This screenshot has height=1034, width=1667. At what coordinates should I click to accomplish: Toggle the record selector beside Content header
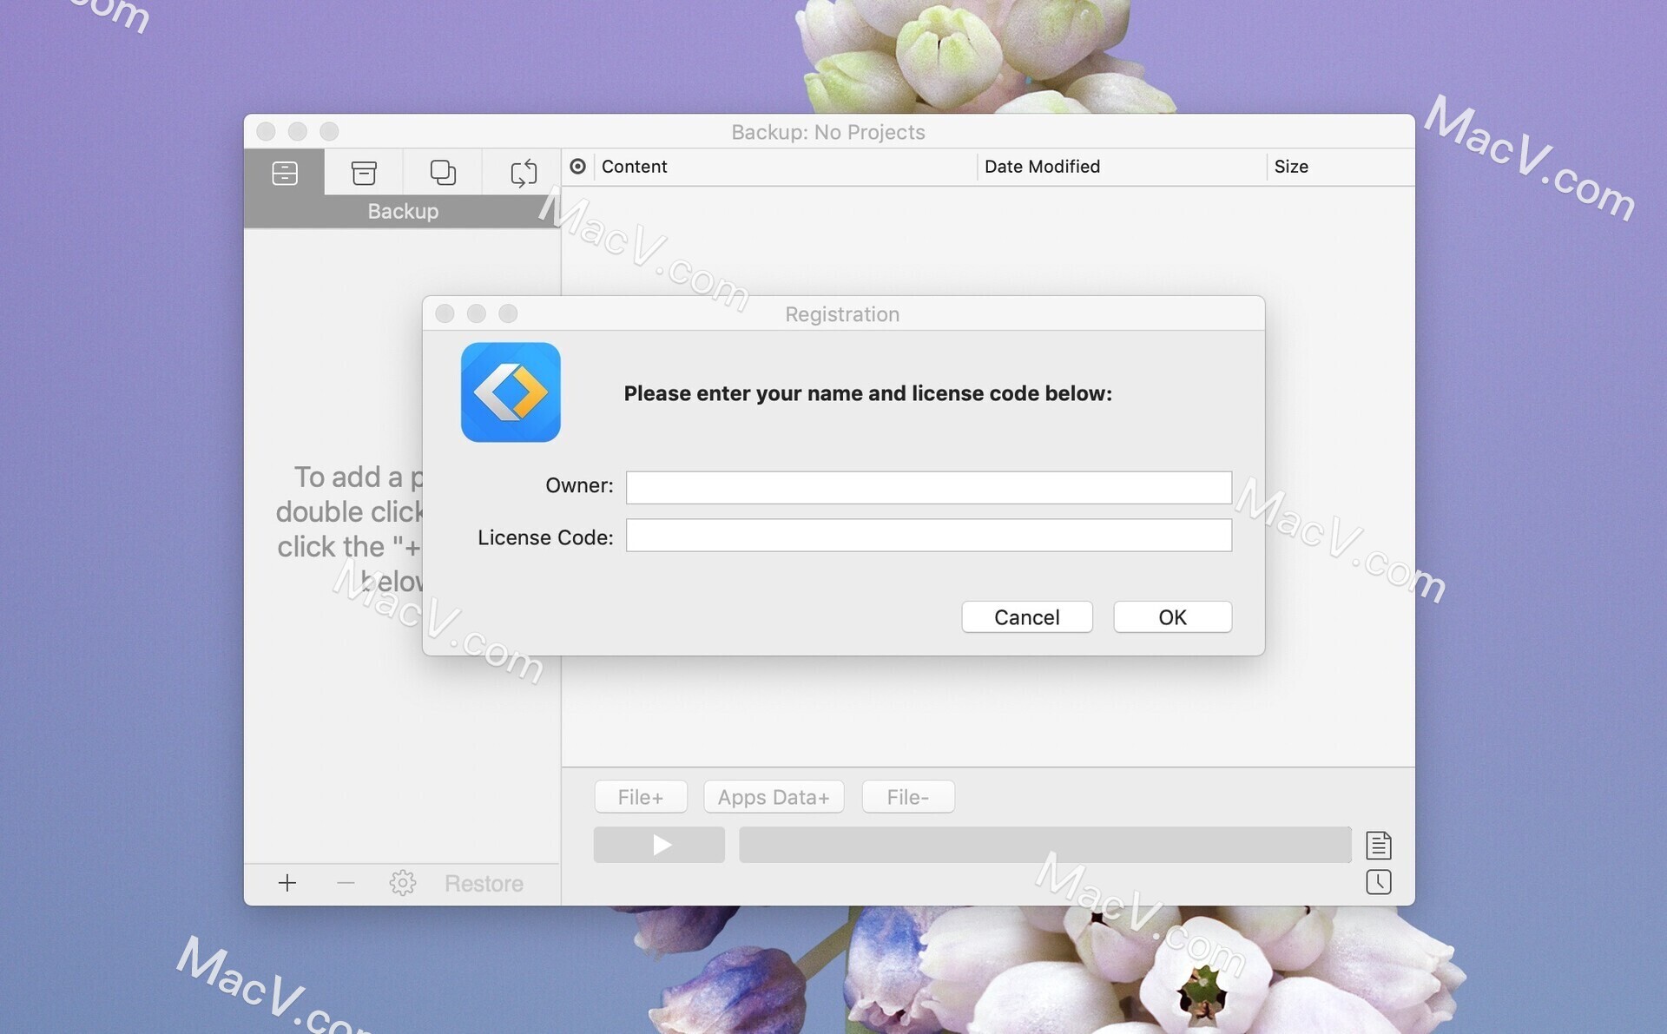(577, 166)
